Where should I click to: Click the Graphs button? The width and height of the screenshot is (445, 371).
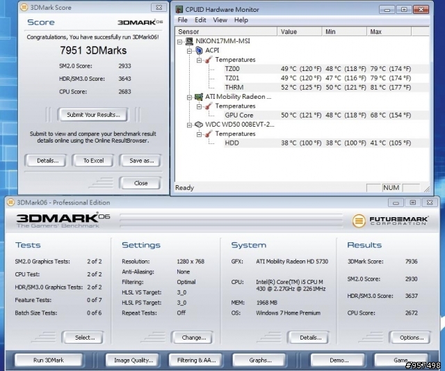point(259,360)
